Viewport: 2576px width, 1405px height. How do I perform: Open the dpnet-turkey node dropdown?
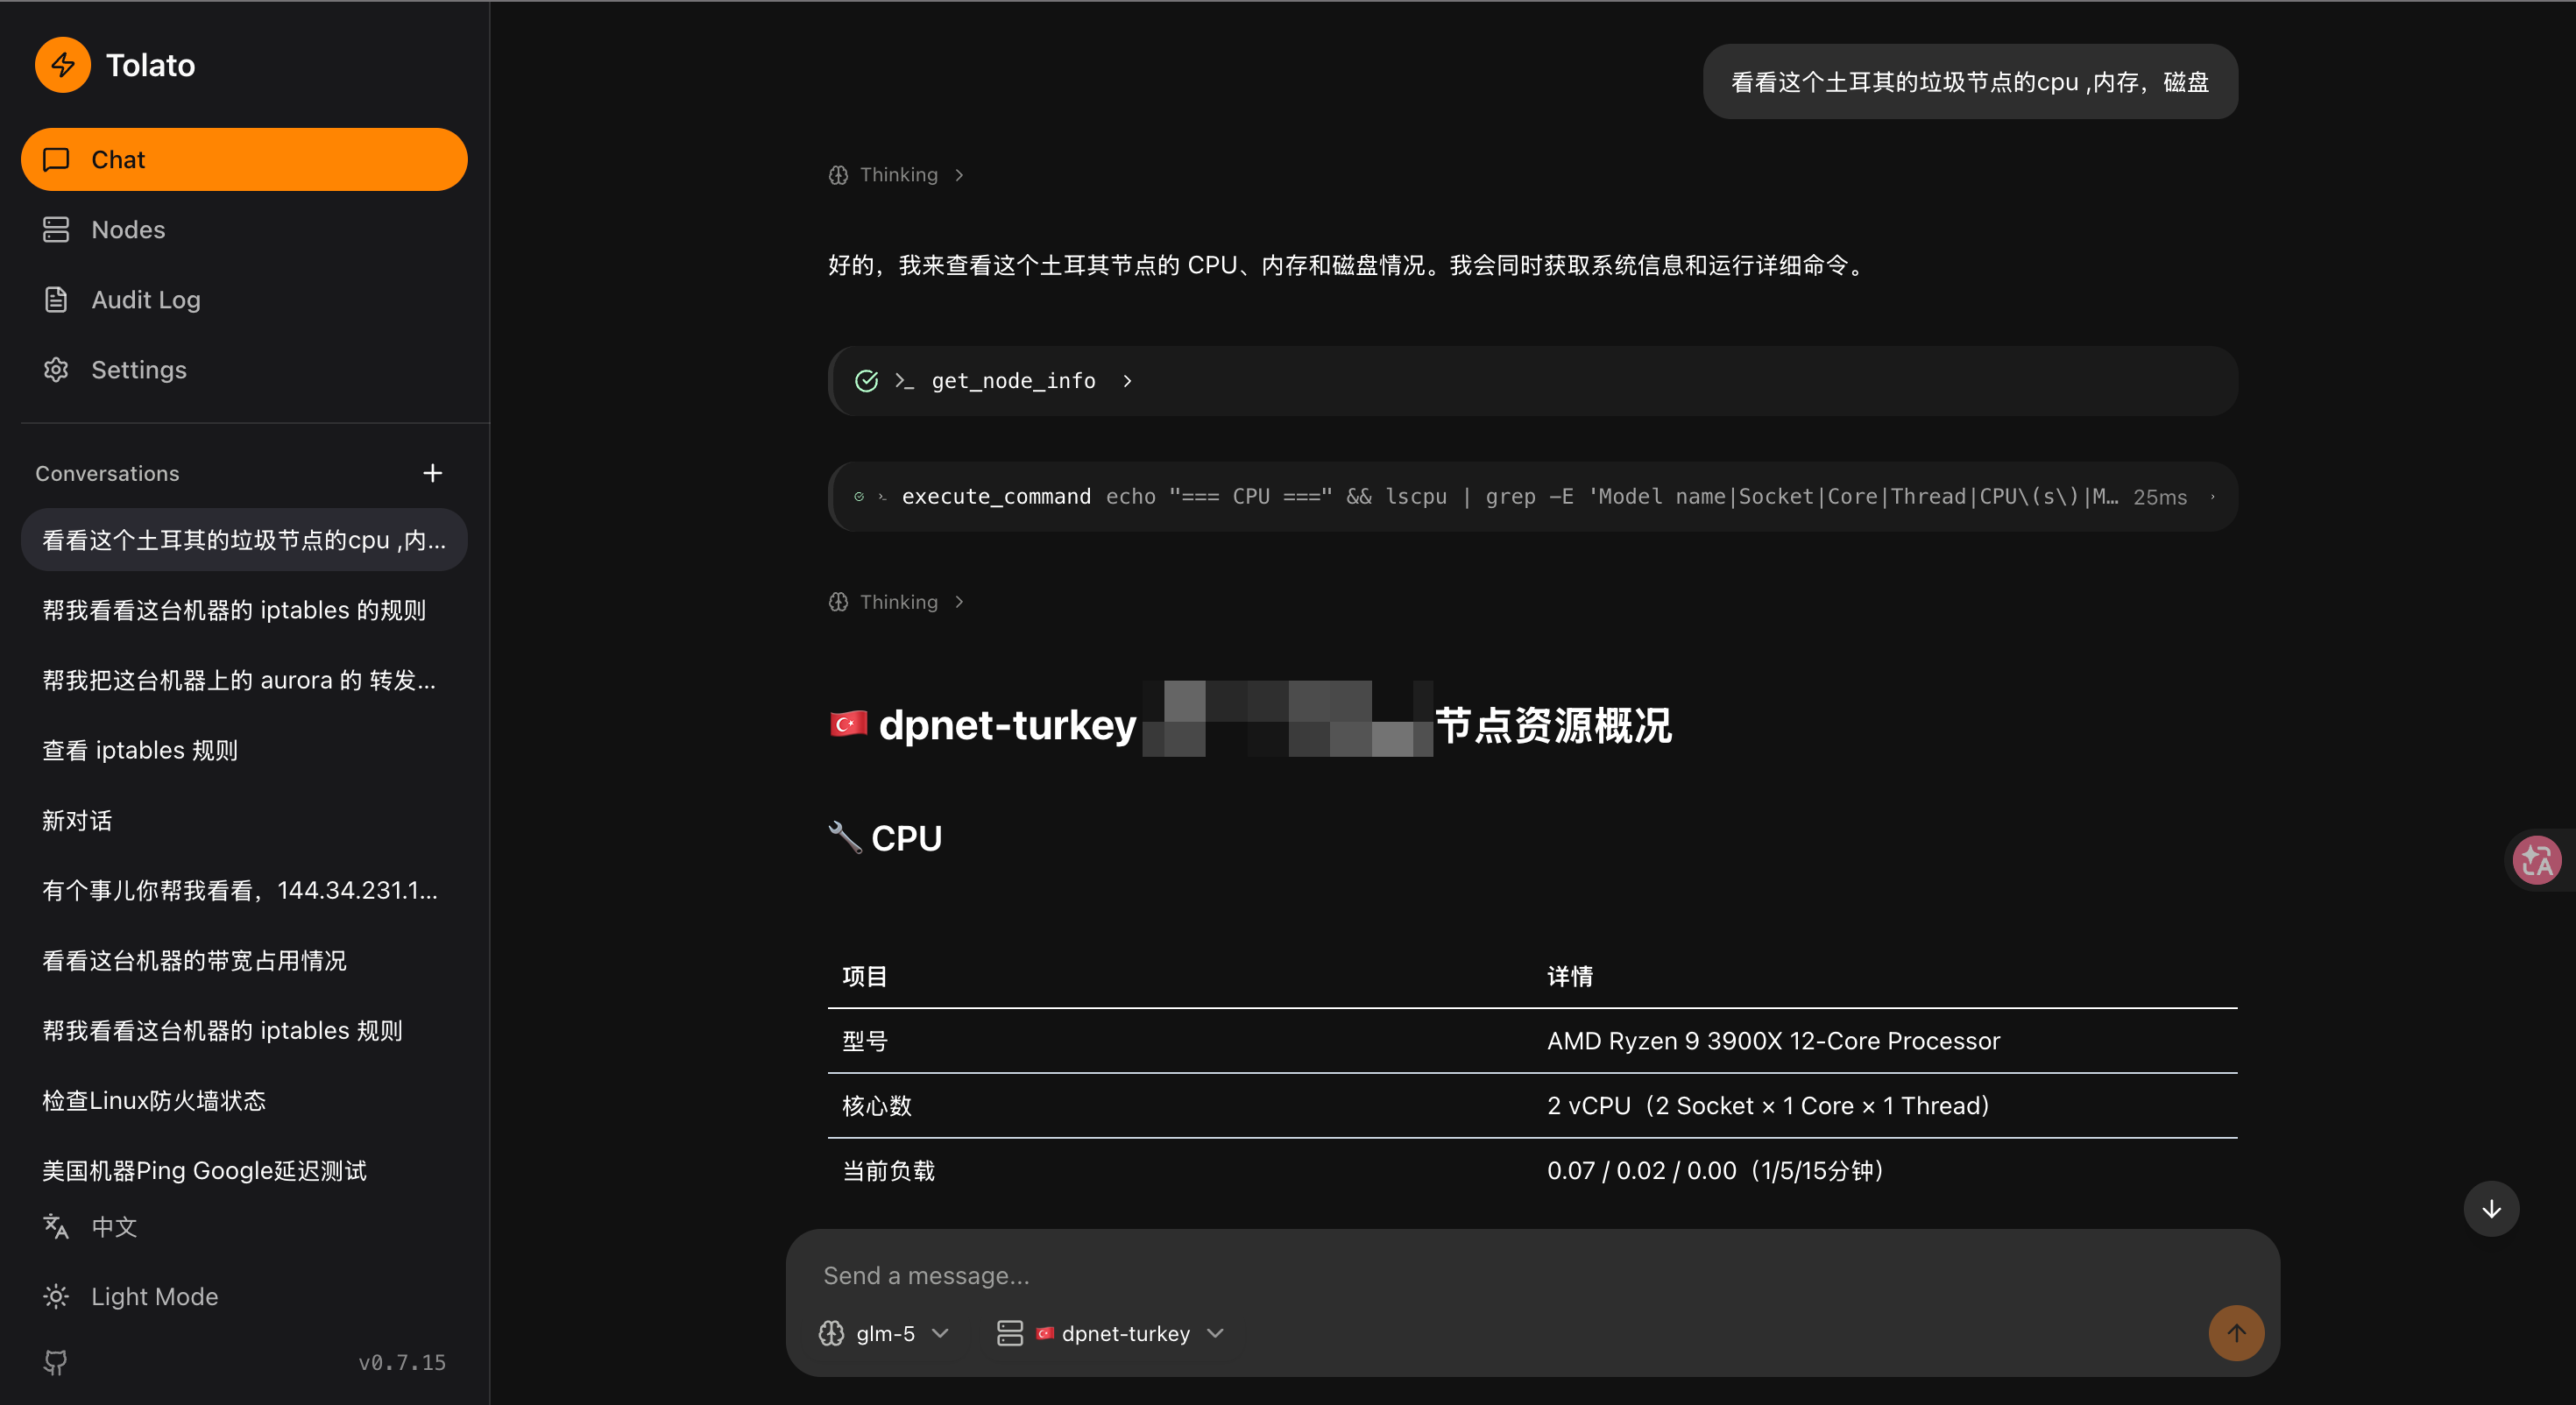coord(1110,1333)
